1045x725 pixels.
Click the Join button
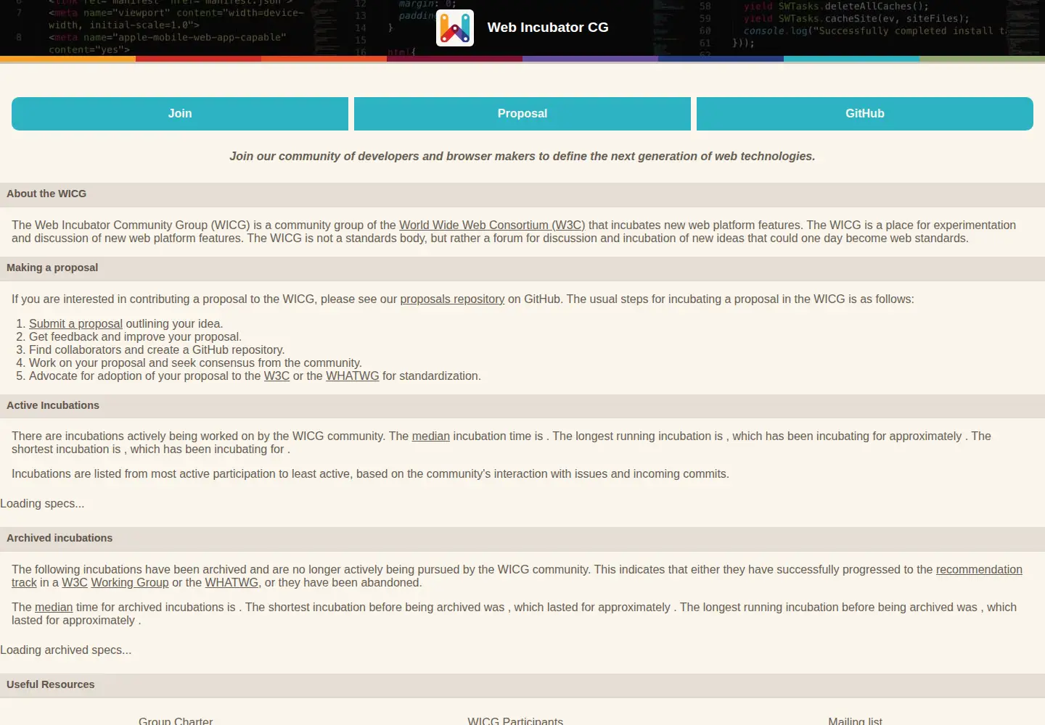tap(180, 114)
